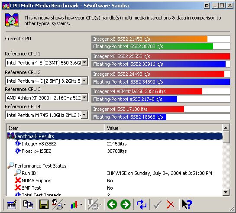
Task: Refresh results with blue arrows icon
Action: [142, 204]
